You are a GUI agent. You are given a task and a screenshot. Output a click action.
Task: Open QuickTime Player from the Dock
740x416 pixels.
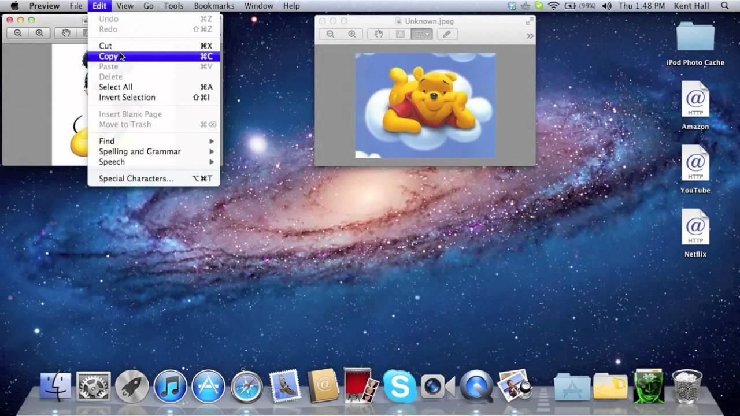477,387
